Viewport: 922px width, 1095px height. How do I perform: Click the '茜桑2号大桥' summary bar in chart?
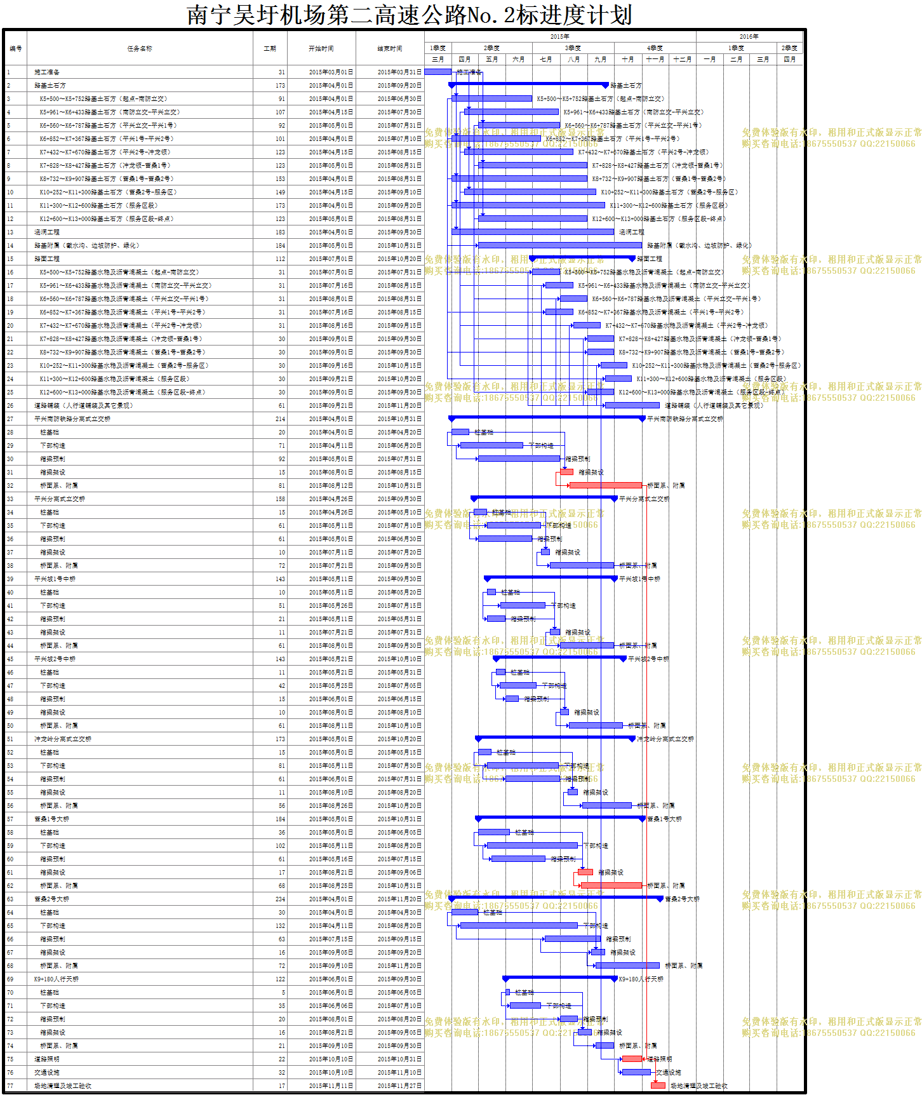click(x=556, y=899)
